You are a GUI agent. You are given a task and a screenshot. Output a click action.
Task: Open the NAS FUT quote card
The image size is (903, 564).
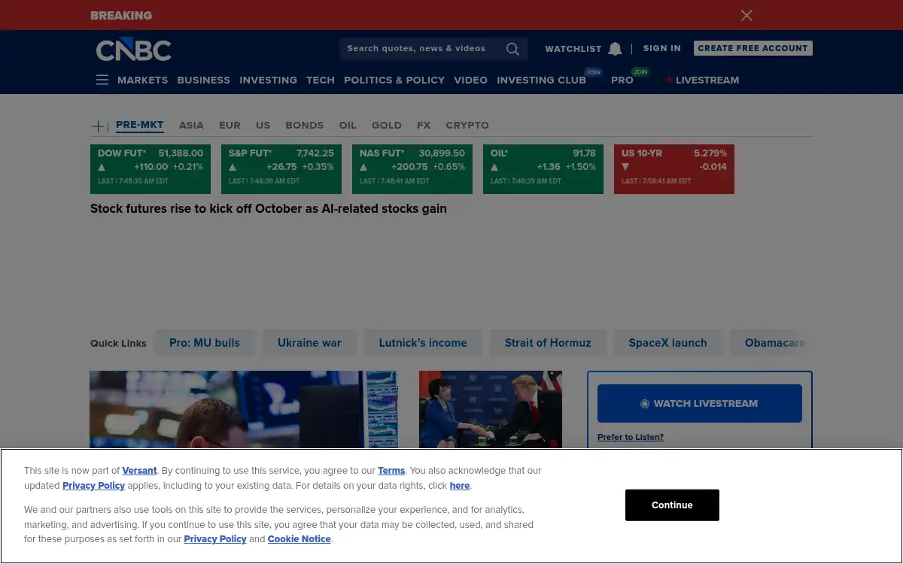[x=412, y=169]
